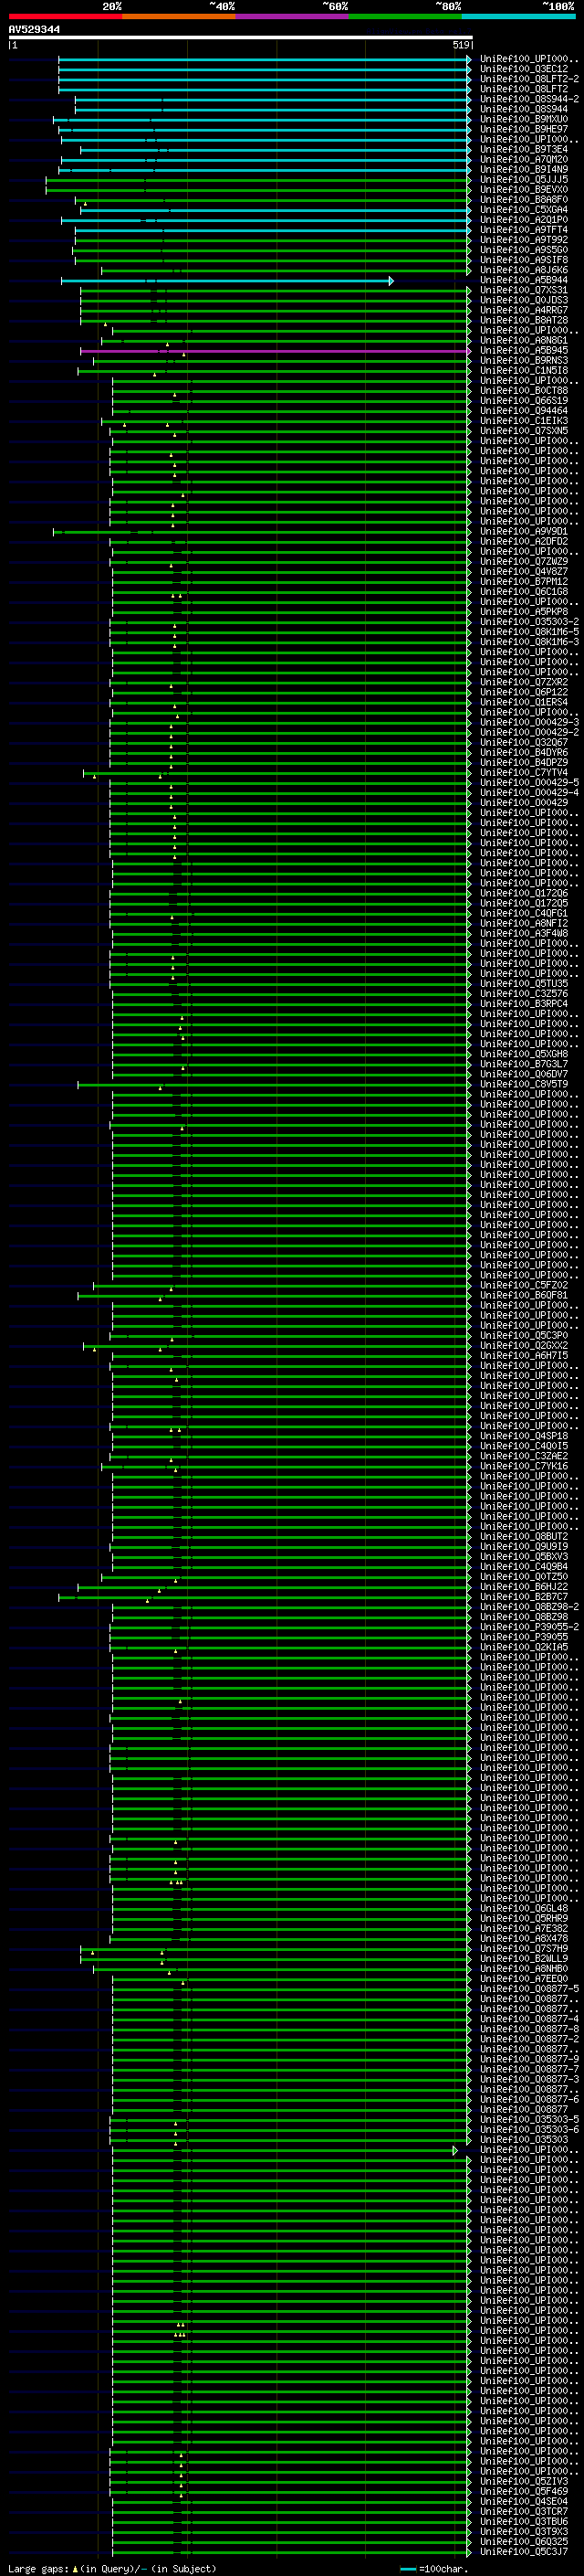The height and width of the screenshot is (2576, 584).
Task: Open hit UniRef100_B9MXU0
Action: click(x=524, y=120)
